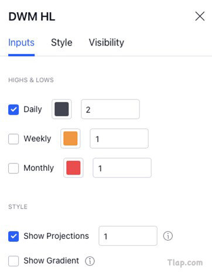Close the DWM HL settings dialog
Viewport: 212px width, 274px height.
(x=200, y=16)
